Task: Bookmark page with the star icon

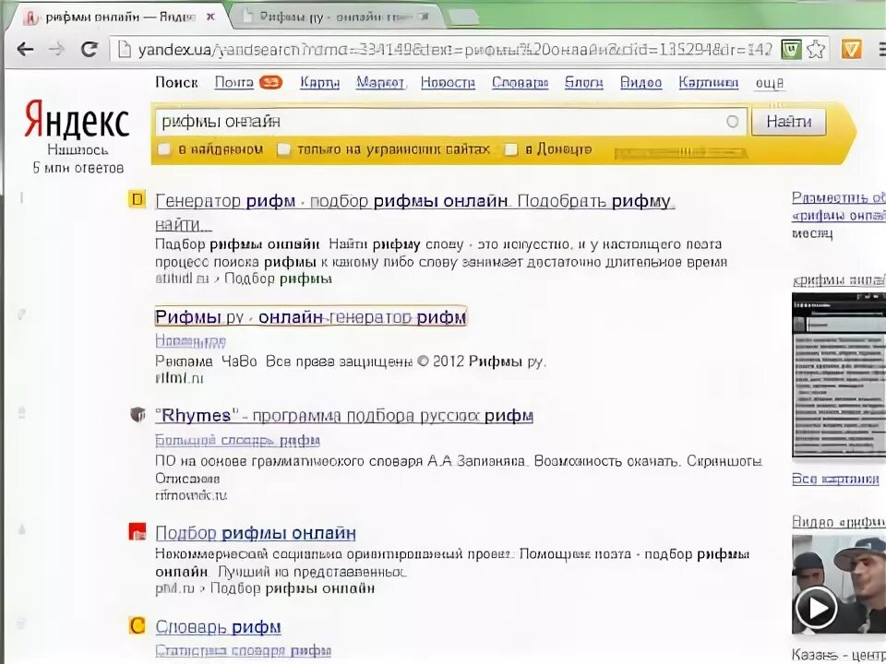Action: coord(816,50)
